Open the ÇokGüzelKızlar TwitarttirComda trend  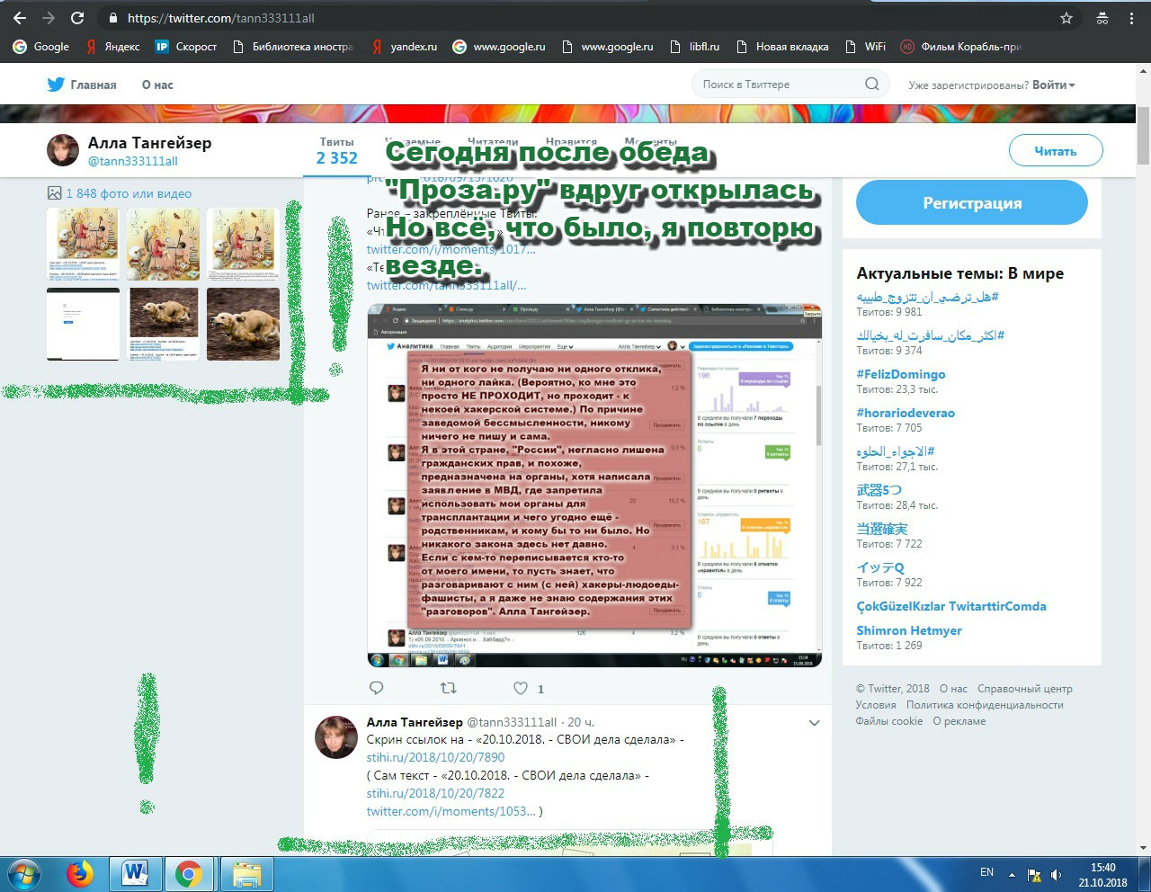[x=951, y=606]
